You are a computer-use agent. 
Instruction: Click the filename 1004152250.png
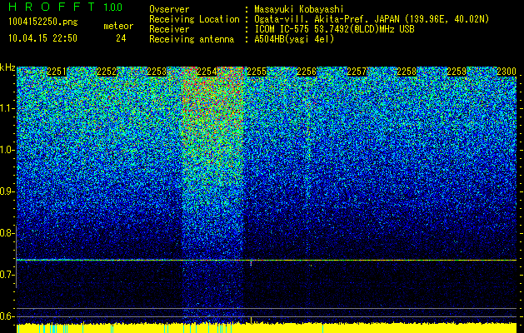[43, 22]
